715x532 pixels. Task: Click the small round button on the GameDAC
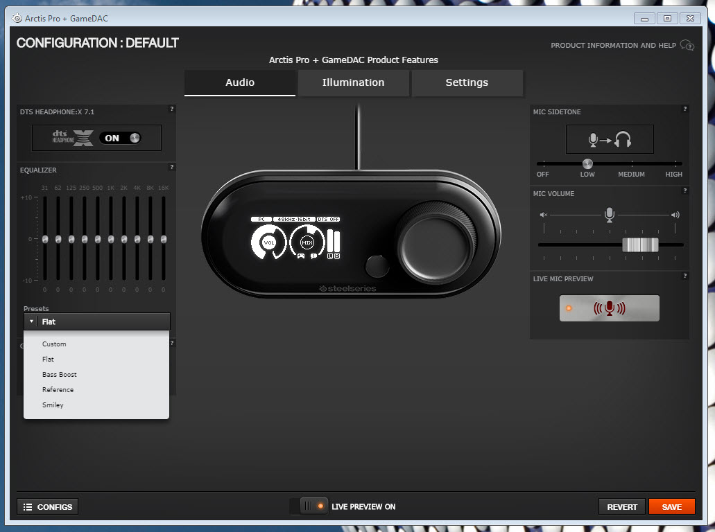click(x=377, y=267)
